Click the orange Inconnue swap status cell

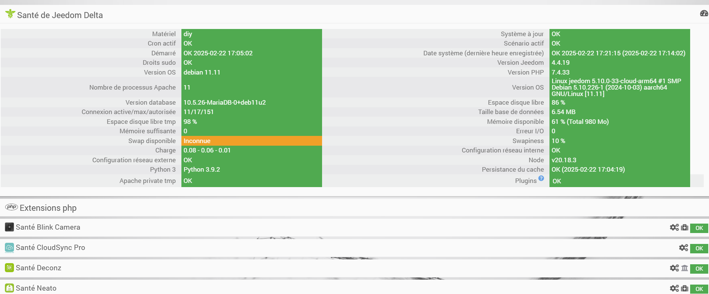coord(252,141)
